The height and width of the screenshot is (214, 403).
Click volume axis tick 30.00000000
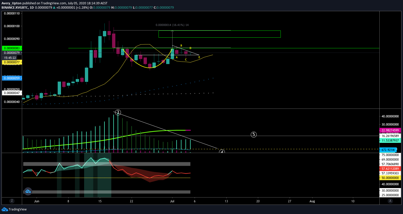pos(390,125)
